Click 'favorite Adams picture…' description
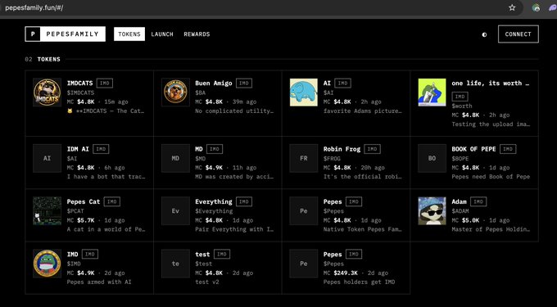This screenshot has width=557, height=307. click(363, 111)
